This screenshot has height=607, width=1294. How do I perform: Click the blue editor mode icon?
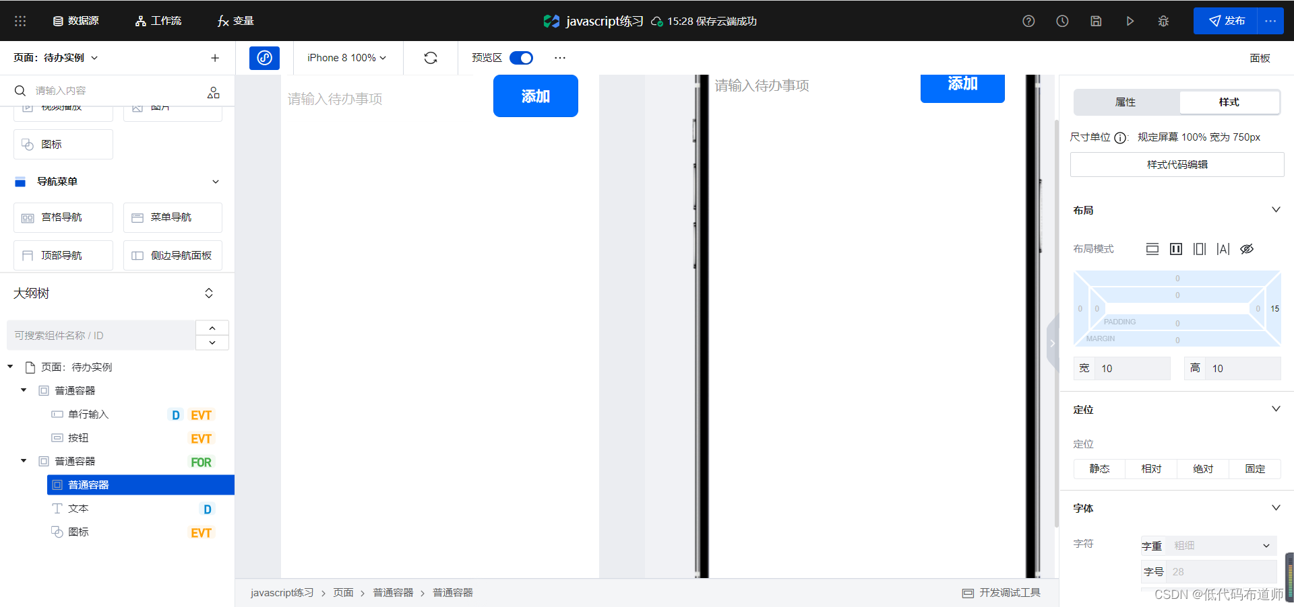pyautogui.click(x=264, y=58)
